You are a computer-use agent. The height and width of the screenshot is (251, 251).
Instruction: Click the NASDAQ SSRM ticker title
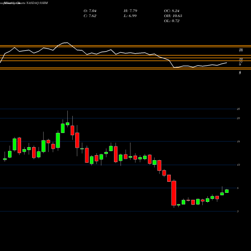pos(37,3)
